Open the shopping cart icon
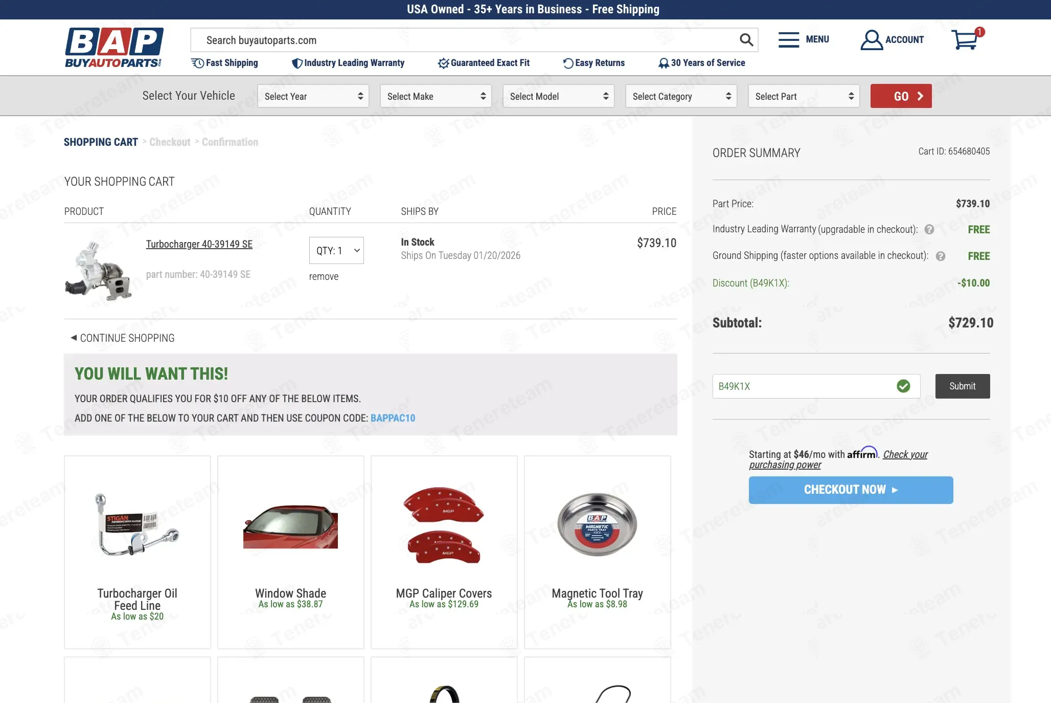 coord(965,39)
